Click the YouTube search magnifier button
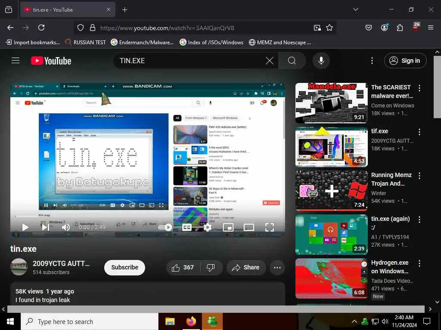This screenshot has height=330, width=441. point(292,61)
